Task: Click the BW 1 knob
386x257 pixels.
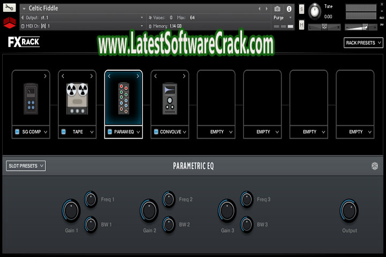Action: [x=91, y=224]
